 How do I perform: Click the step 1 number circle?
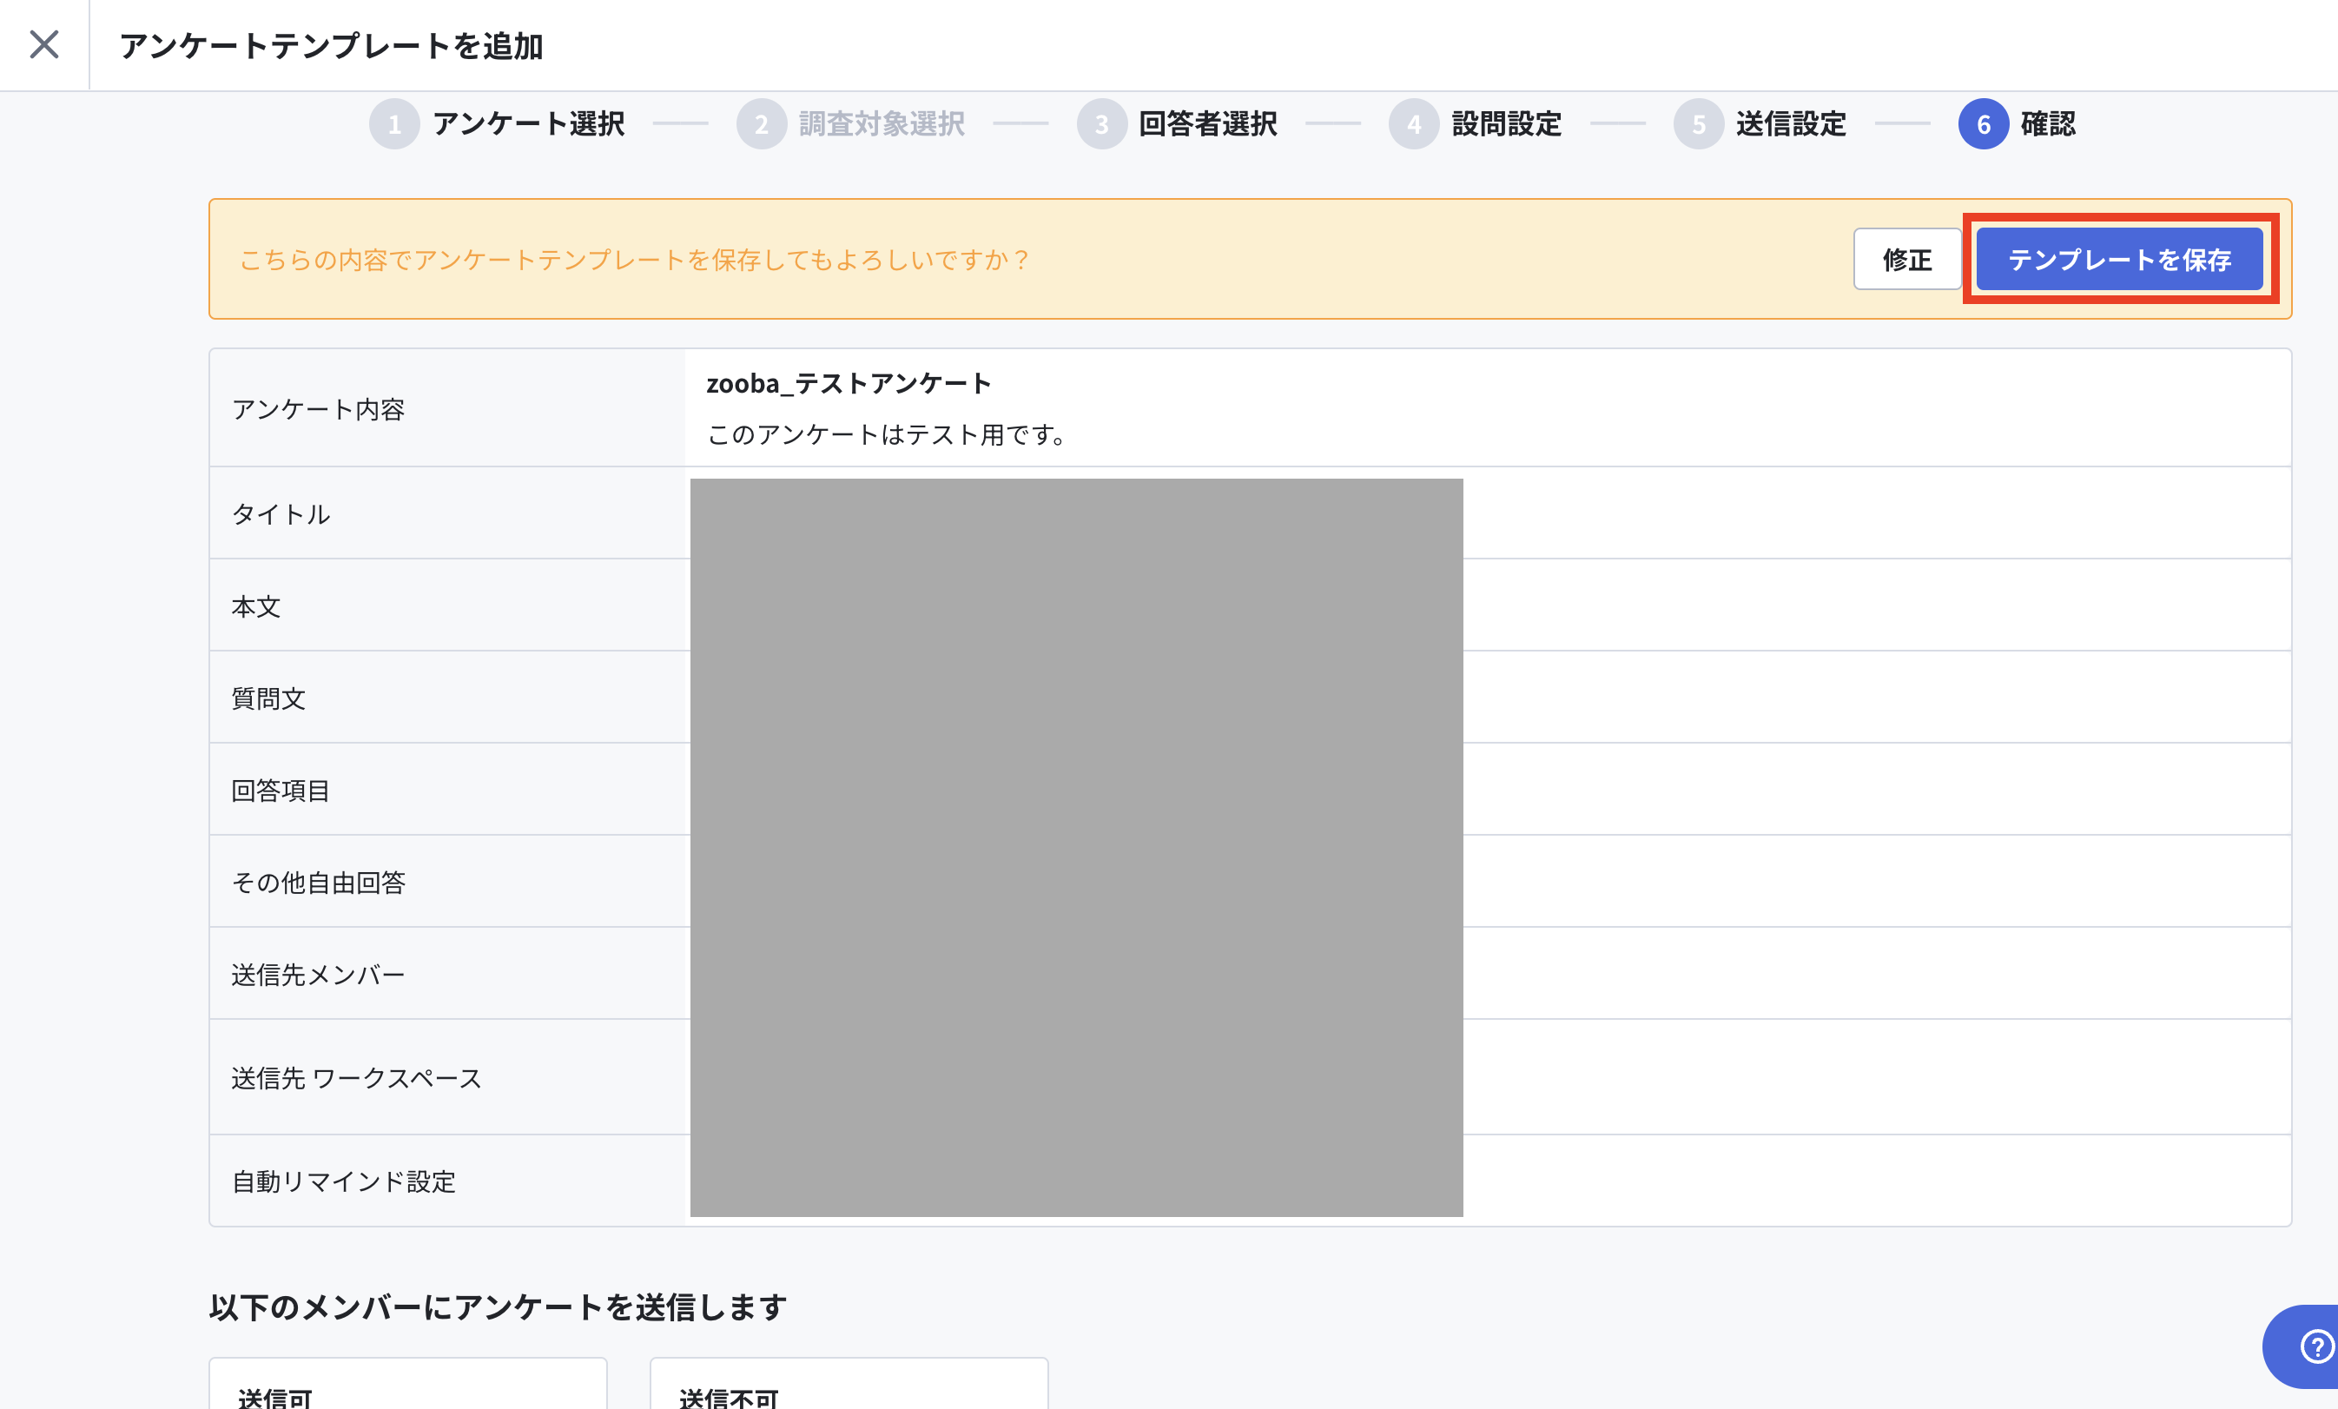click(x=394, y=124)
